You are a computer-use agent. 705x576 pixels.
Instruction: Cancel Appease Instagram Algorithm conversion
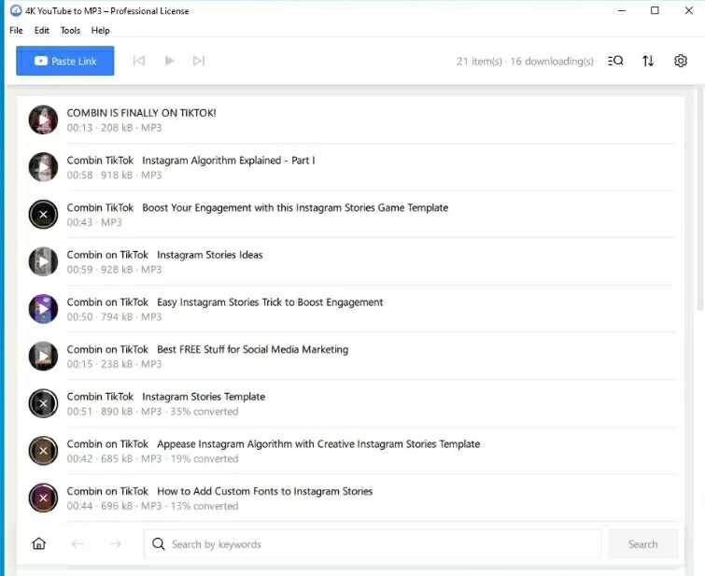coord(43,451)
